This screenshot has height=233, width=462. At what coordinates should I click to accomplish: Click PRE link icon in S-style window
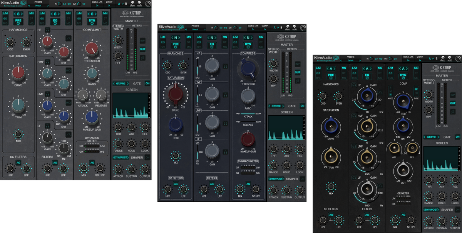5,18
